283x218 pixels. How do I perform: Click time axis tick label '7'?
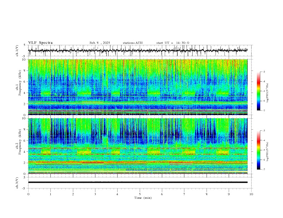184,194
